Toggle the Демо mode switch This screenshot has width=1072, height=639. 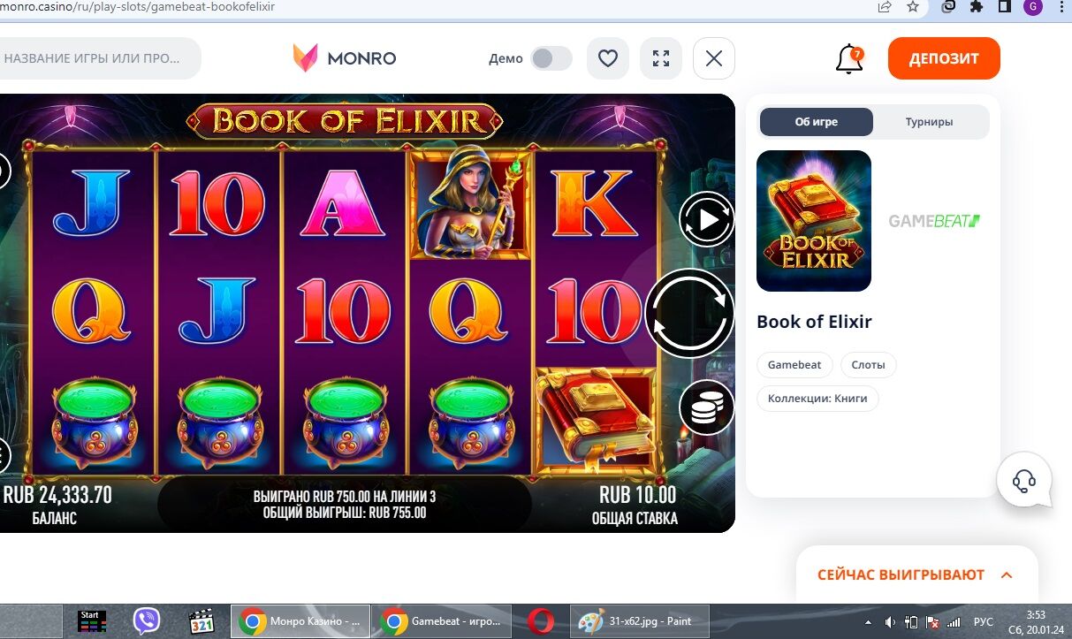[551, 58]
